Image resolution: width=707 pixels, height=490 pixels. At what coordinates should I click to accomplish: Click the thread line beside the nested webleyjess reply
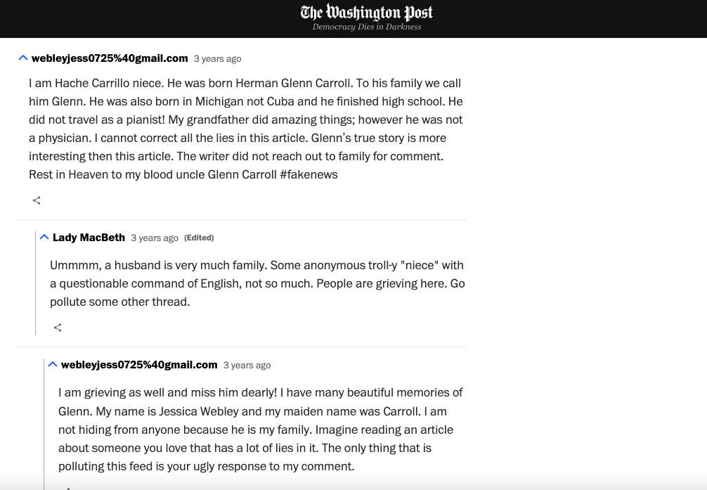44,422
